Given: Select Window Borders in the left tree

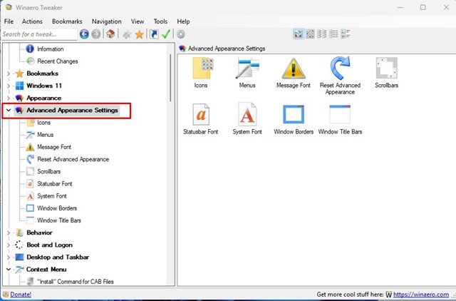Looking at the screenshot, I should tap(57, 208).
